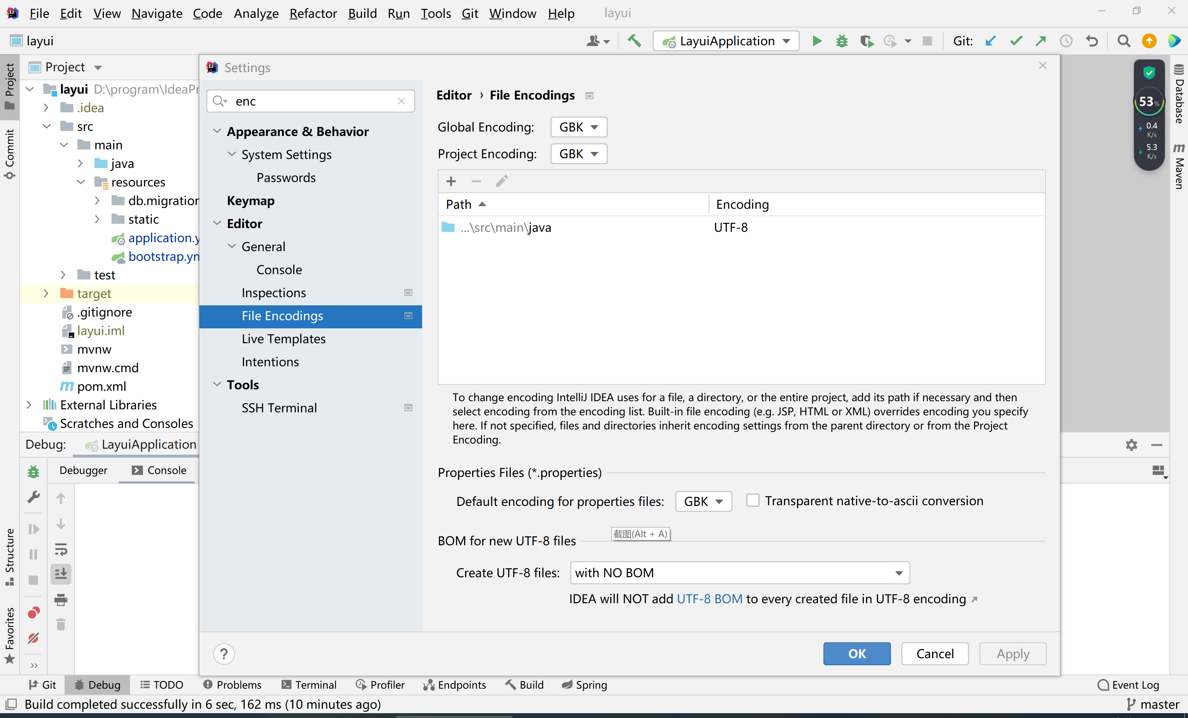1188x718 pixels.
Task: Clear console with the trash icon
Action: click(61, 625)
